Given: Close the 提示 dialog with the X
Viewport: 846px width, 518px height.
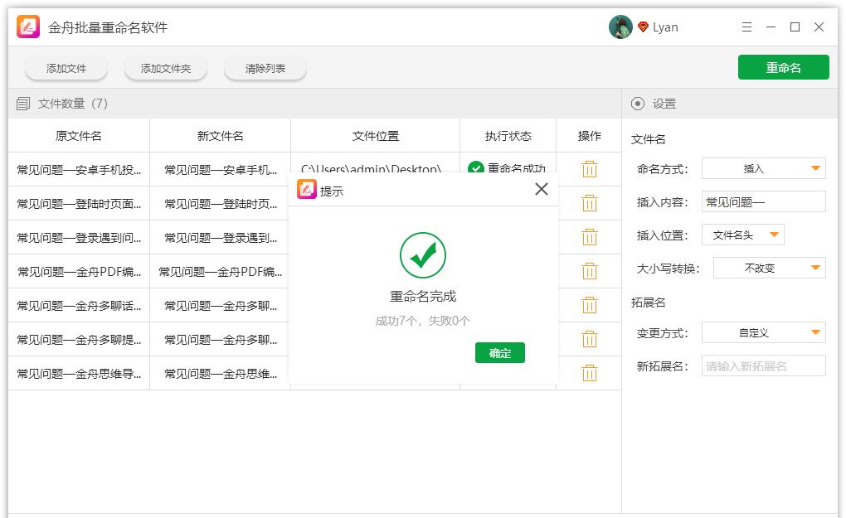Looking at the screenshot, I should pyautogui.click(x=541, y=189).
